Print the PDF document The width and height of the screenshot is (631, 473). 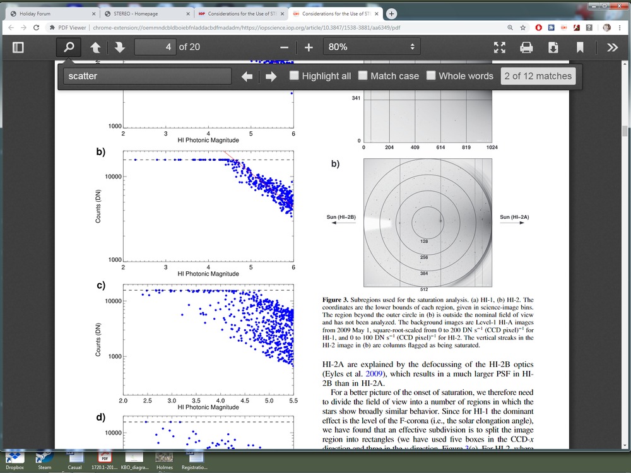pyautogui.click(x=526, y=47)
